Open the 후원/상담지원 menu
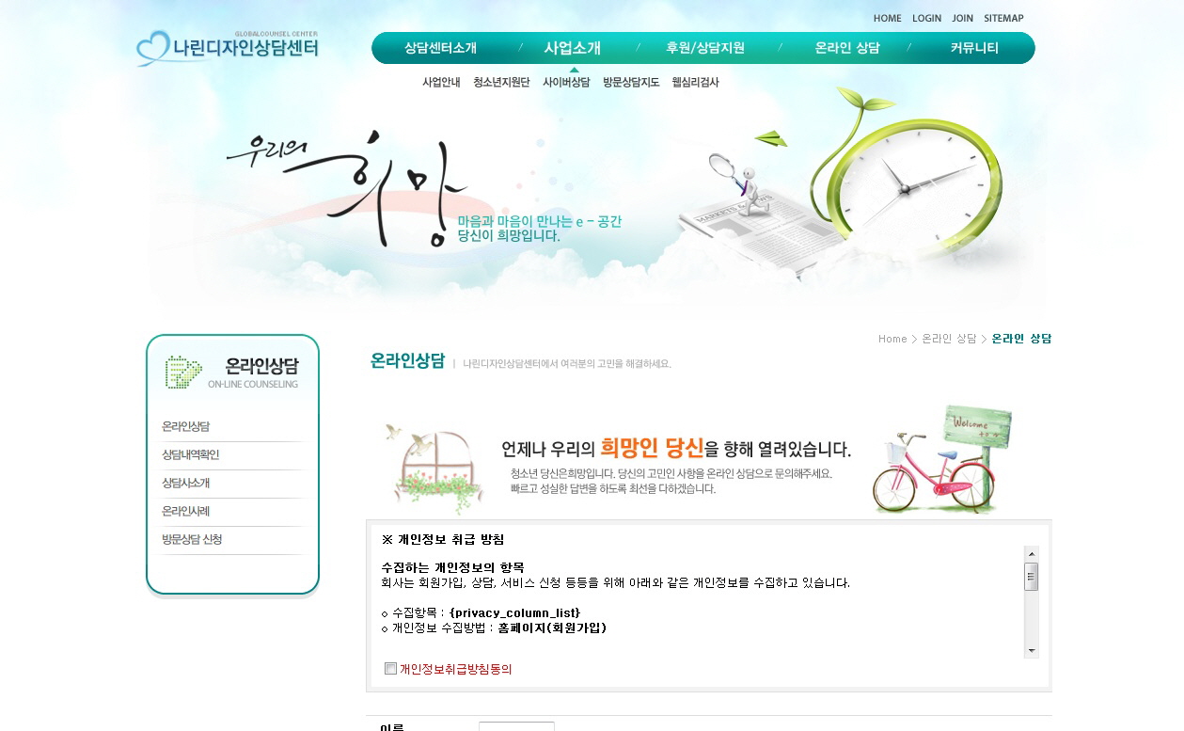This screenshot has width=1184, height=731. pos(705,48)
